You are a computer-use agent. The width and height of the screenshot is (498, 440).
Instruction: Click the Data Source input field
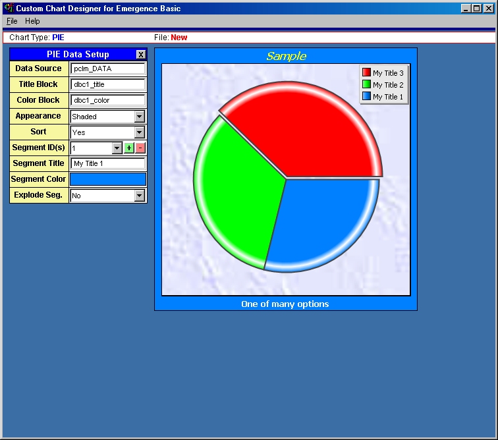(108, 69)
